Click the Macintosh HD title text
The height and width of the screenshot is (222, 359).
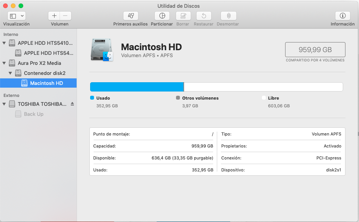tap(151, 47)
